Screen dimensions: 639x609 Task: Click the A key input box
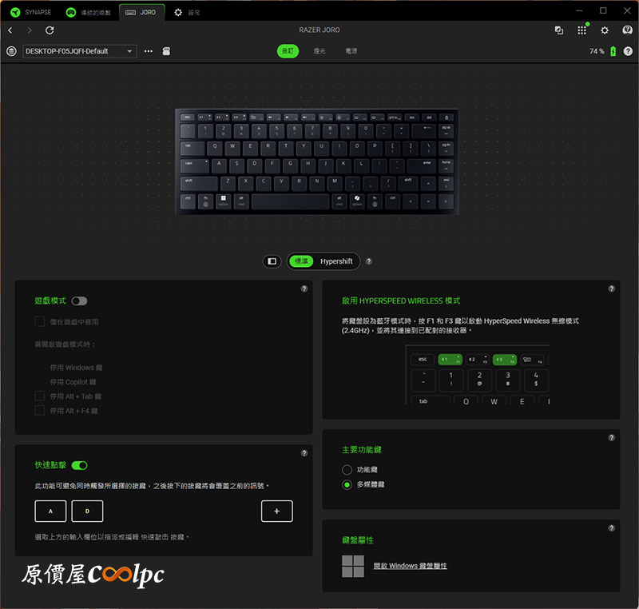click(x=50, y=511)
